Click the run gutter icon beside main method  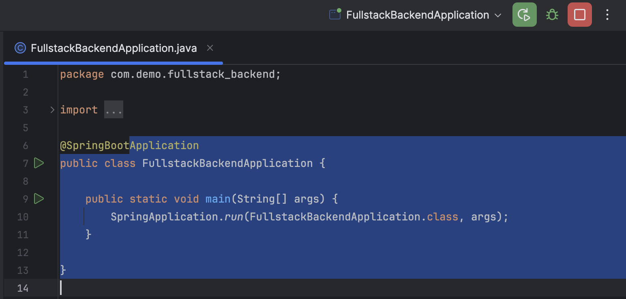(39, 199)
